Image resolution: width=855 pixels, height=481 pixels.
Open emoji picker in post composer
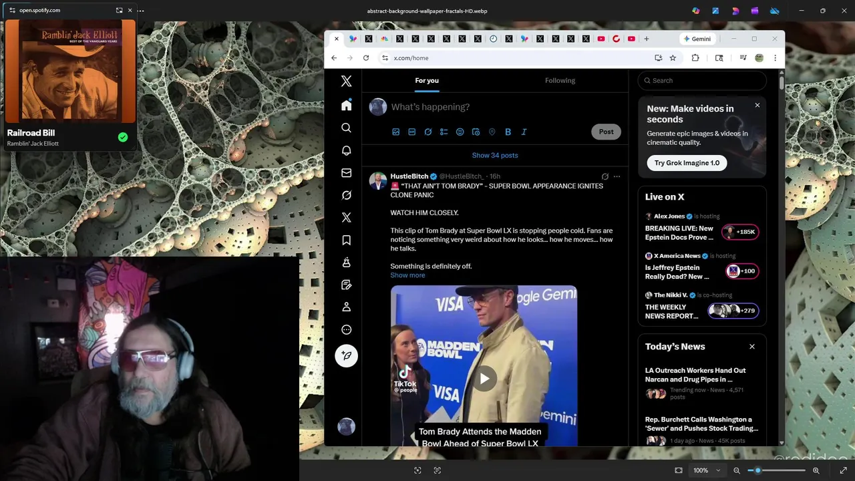point(460,132)
